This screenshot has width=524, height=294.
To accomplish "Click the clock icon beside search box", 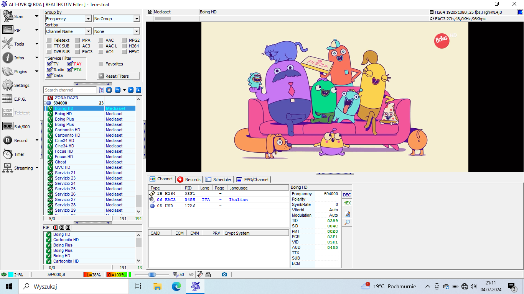I will point(109,90).
